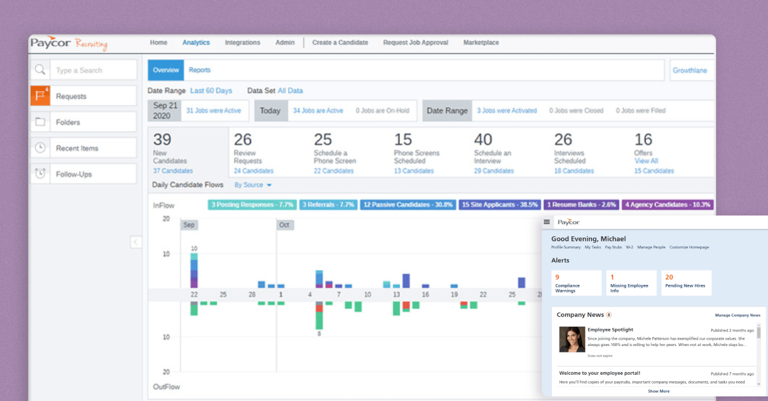Click the Follow-Ups alarm clock icon
This screenshot has width=768, height=401.
(40, 174)
